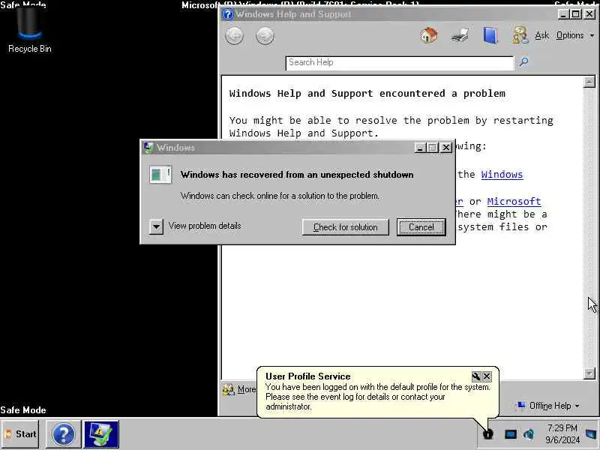Switch to Help and Support taskbar button
This screenshot has width=600, height=450.
pos(64,434)
